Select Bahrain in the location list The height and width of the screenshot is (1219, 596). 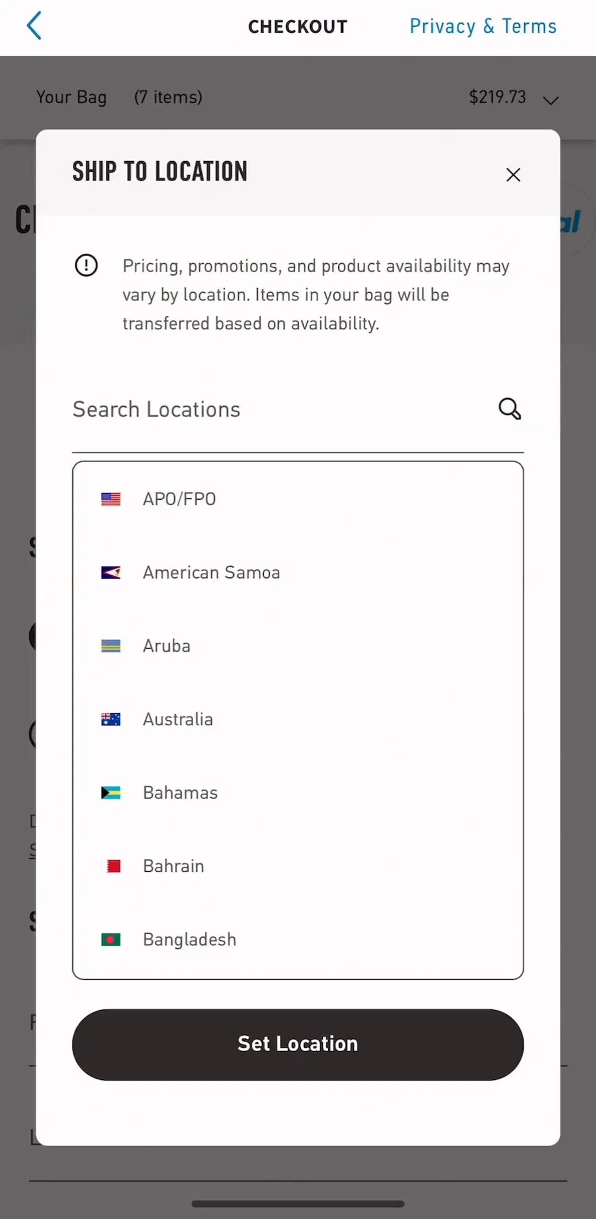click(x=298, y=866)
